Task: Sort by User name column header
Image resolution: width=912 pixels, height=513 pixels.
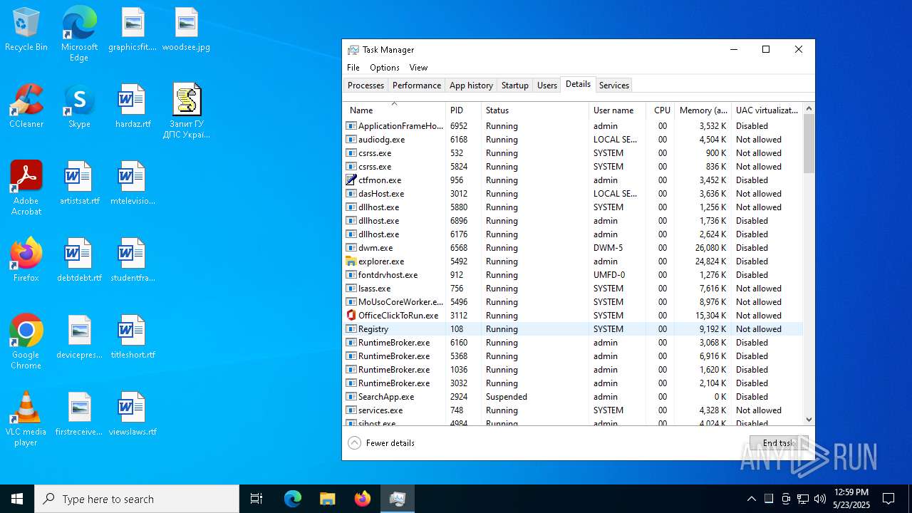Action: coord(617,110)
